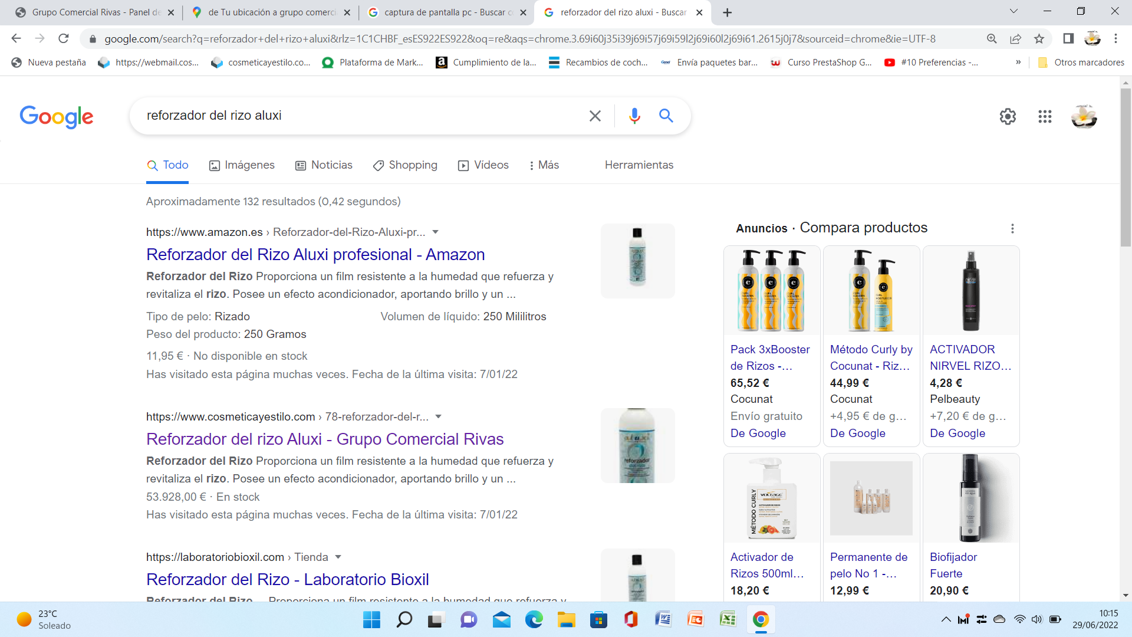
Task: Click the Pack 3xBooster de Rizos product thumbnail
Action: 771,290
